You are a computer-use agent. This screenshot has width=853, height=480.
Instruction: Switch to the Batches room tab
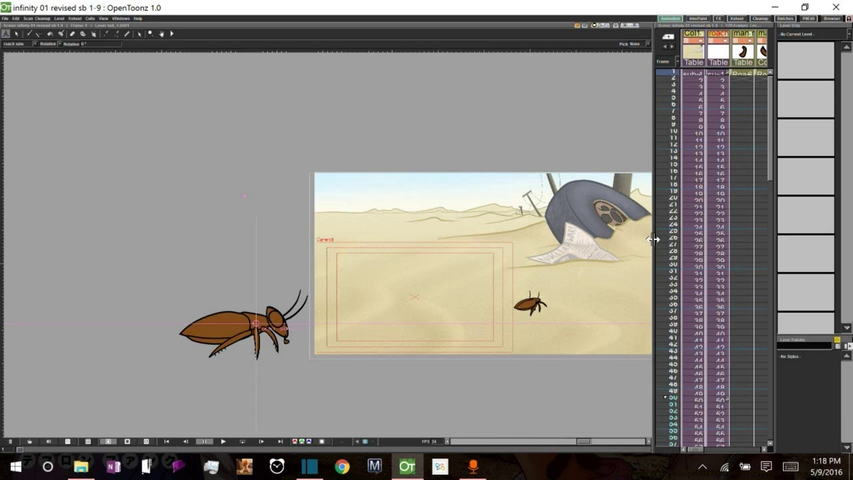[x=785, y=19]
